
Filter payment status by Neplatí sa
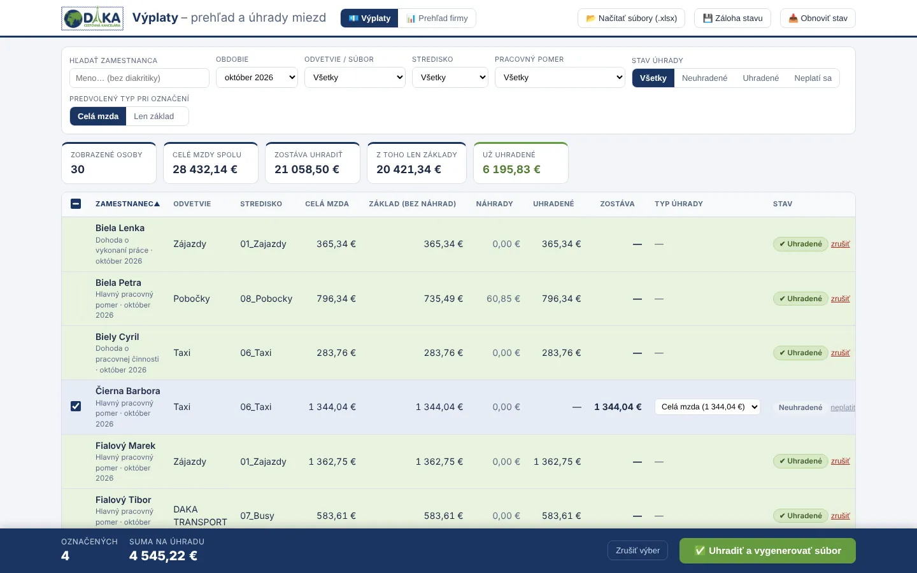[x=813, y=78]
